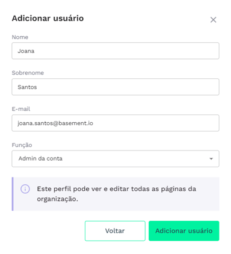Focus the Nome input field

[x=115, y=51]
